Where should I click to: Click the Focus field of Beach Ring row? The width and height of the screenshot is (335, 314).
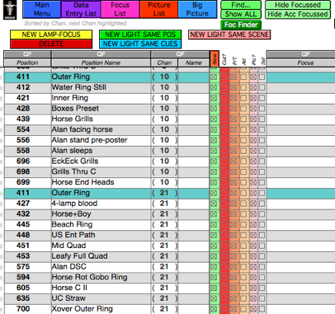click(301, 224)
